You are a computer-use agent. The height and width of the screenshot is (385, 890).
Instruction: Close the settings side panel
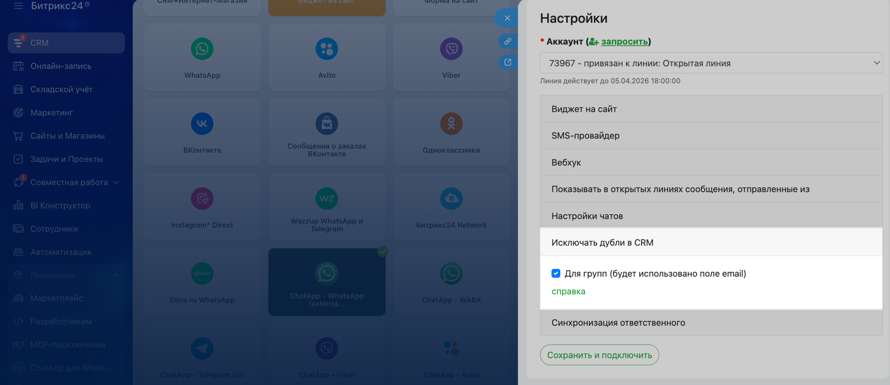point(507,18)
